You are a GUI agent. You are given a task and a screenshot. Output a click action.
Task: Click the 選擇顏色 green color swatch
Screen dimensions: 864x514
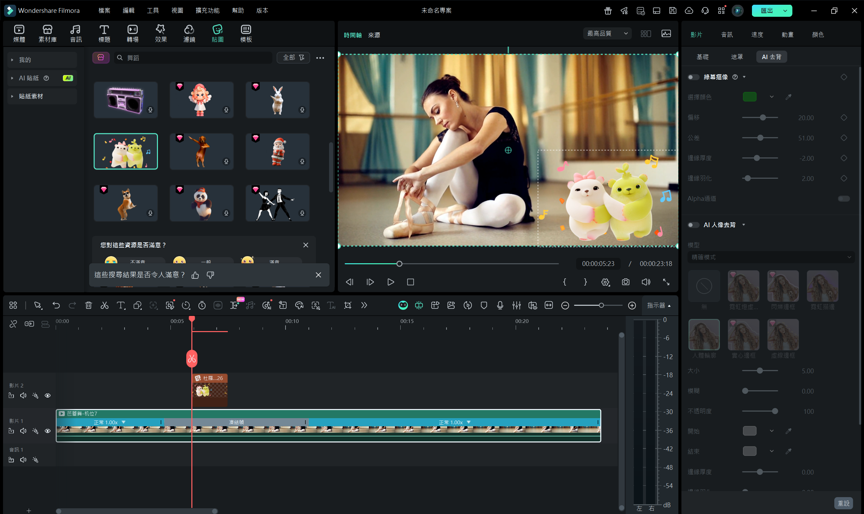point(749,97)
